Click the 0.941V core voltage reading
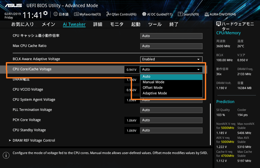 [x=132, y=70]
